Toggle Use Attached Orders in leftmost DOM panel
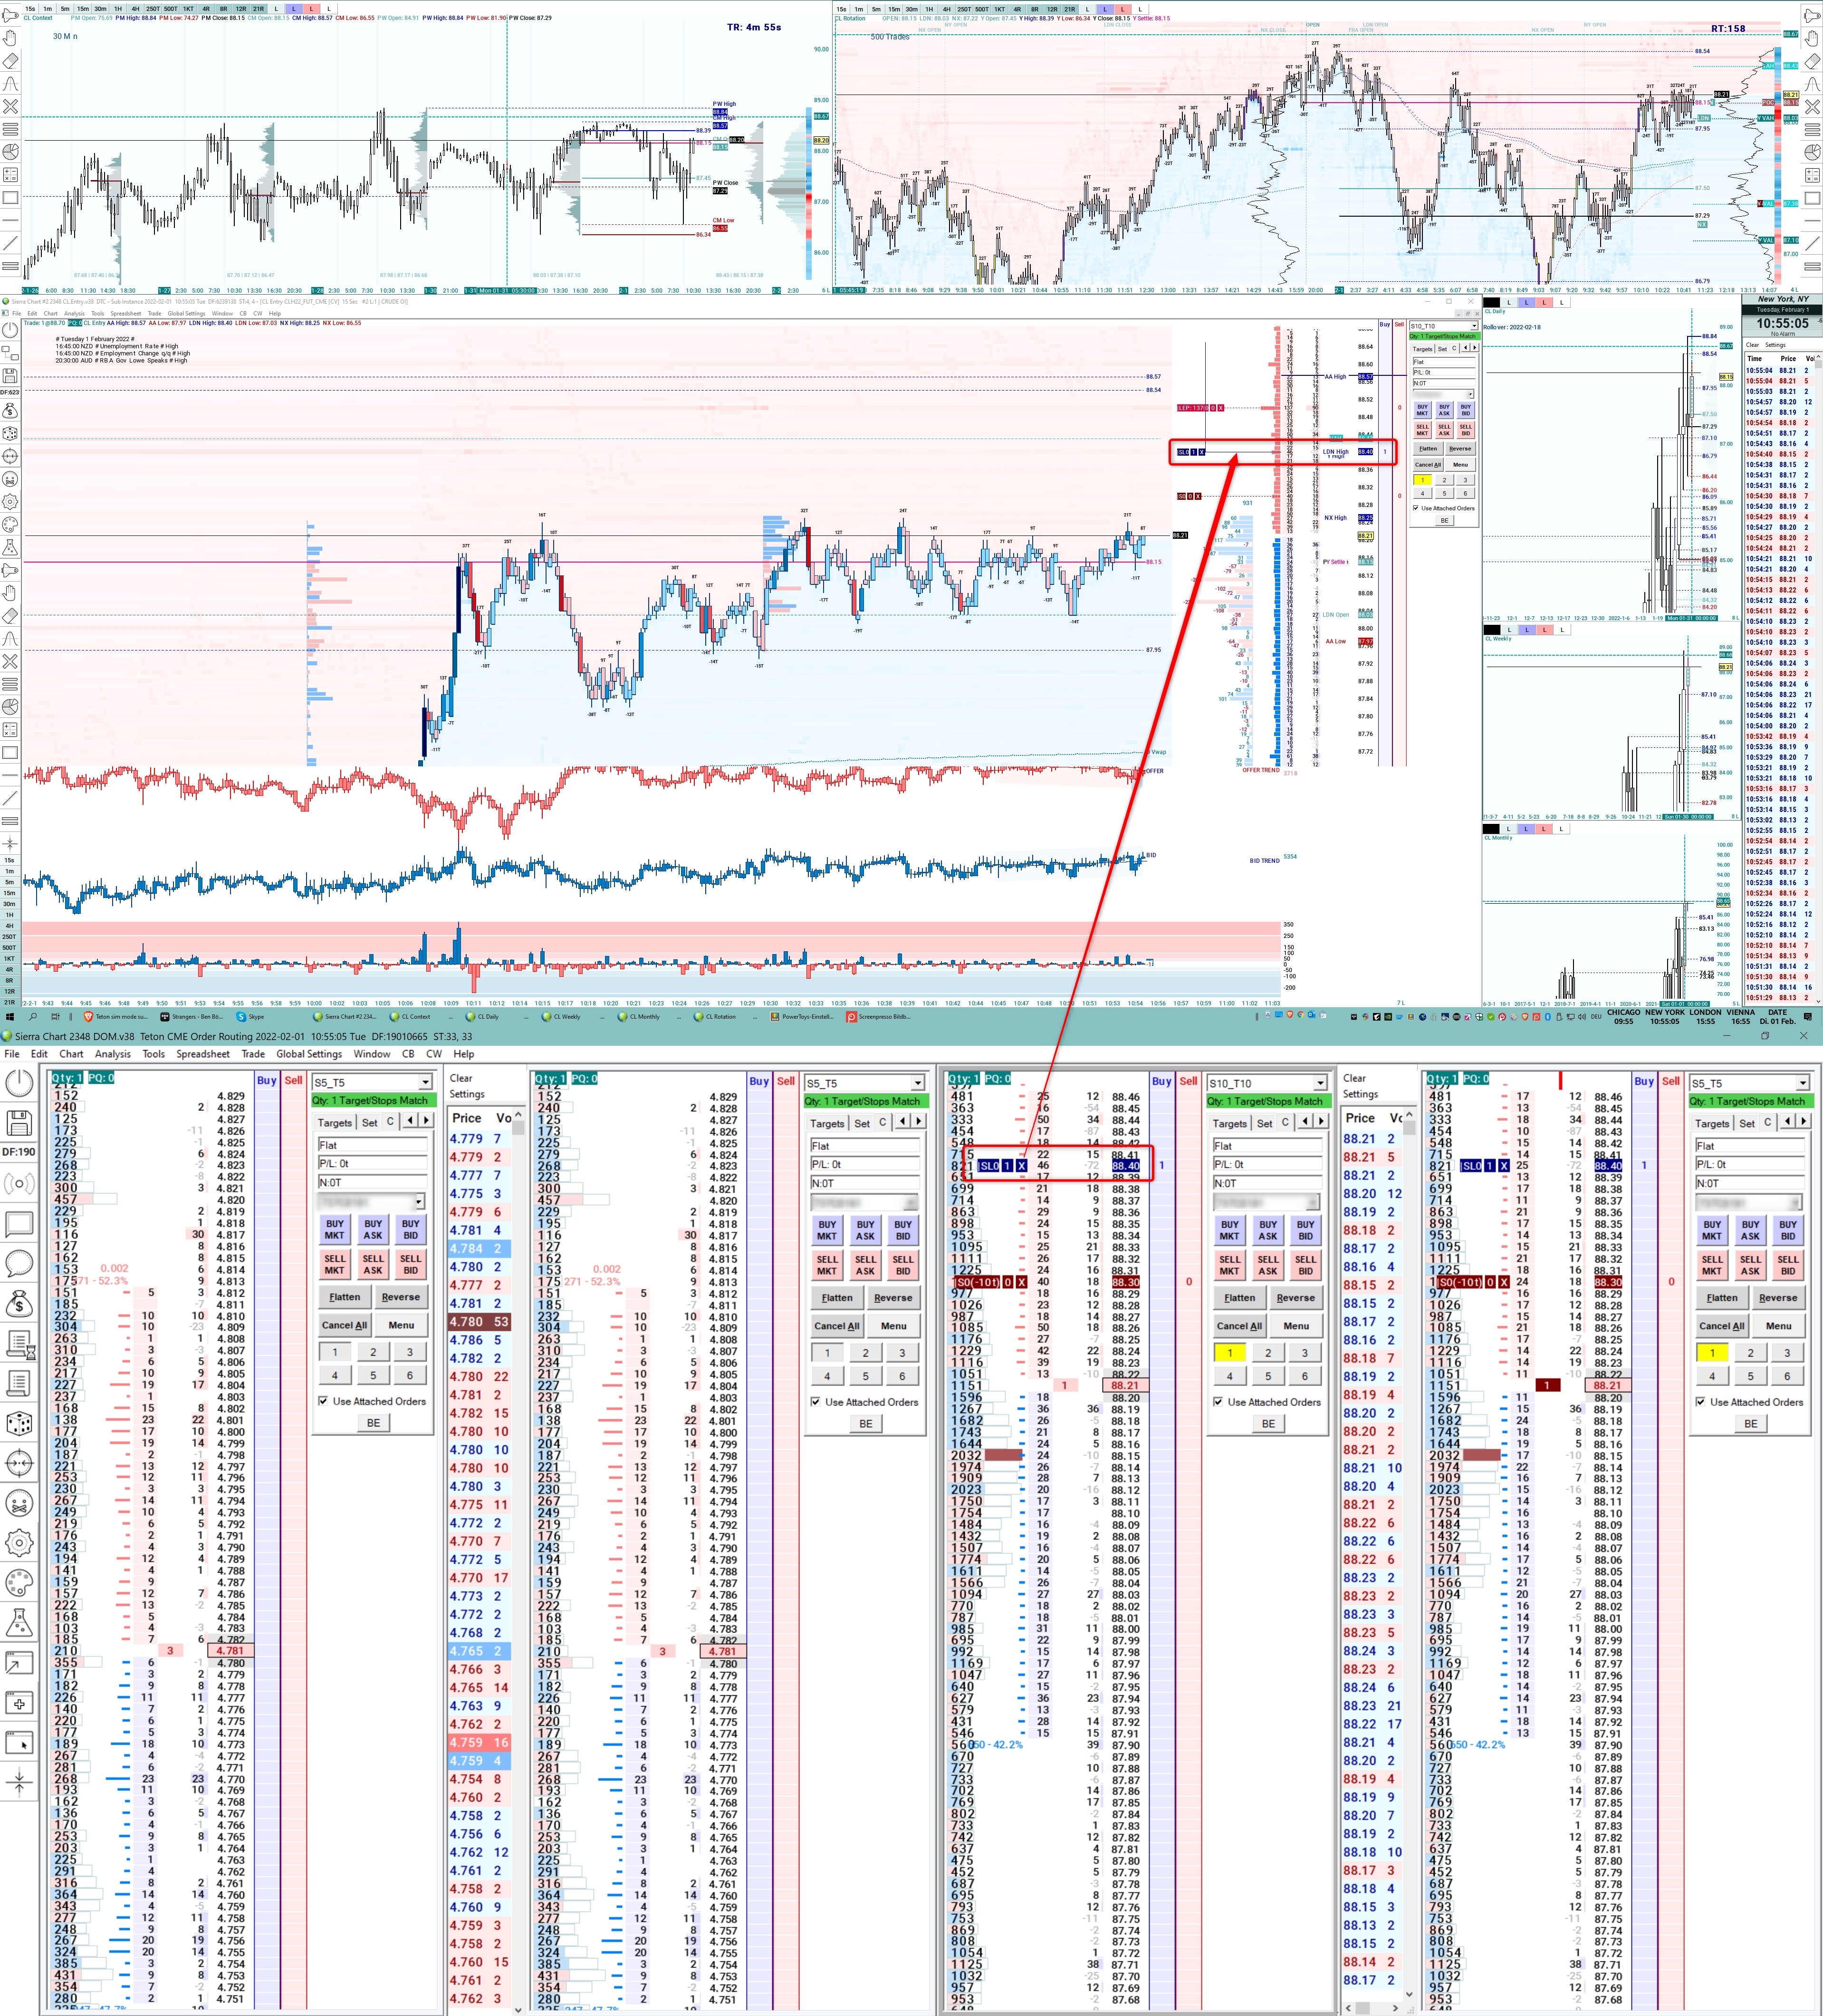The width and height of the screenshot is (1823, 2016). click(323, 1401)
